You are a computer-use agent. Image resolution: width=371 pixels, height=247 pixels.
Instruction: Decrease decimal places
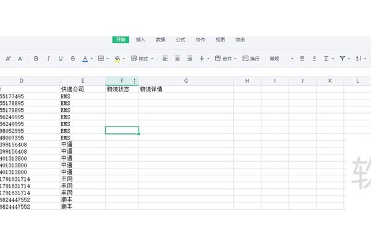pos(314,59)
